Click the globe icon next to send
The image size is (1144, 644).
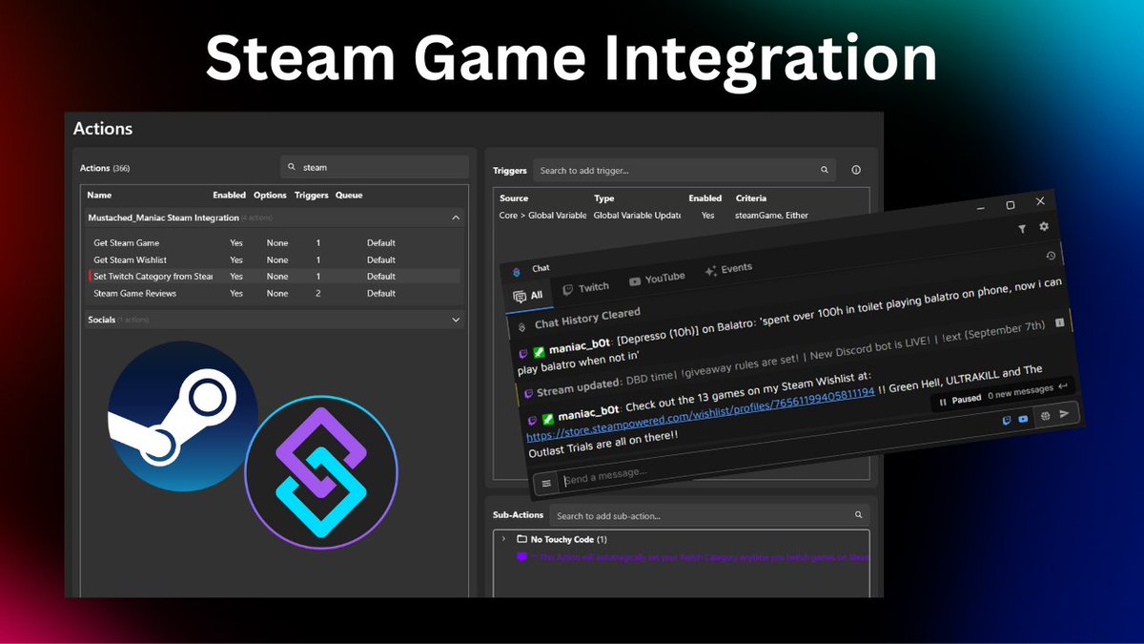click(1045, 416)
